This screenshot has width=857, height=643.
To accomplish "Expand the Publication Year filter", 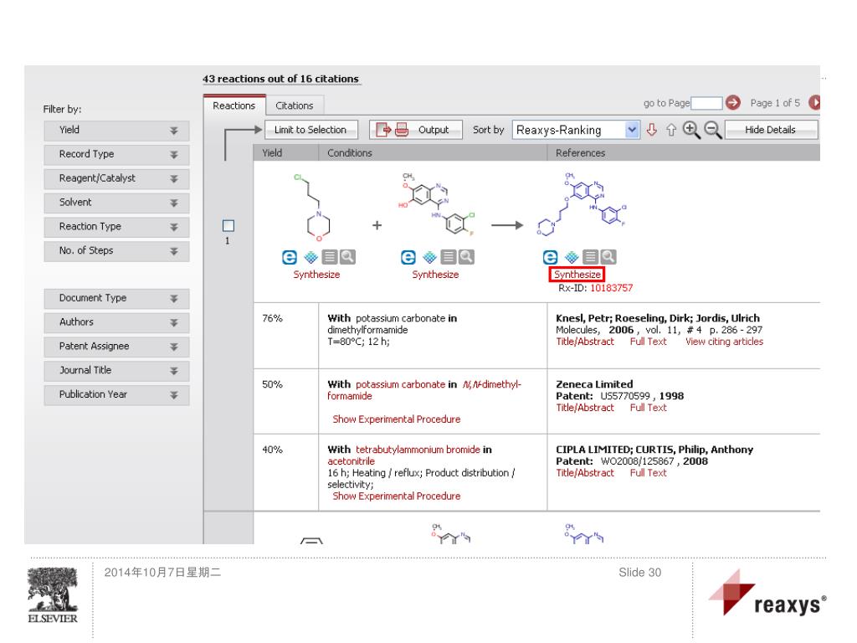I will coord(116,394).
